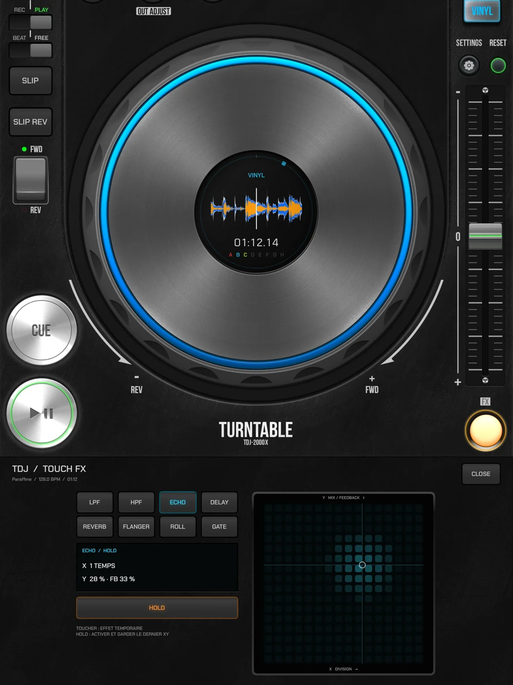The image size is (513, 685).
Task: Tap the TURNTABLE logo text
Action: [x=256, y=430]
